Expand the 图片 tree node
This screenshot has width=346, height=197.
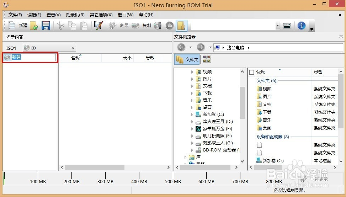coord(192,79)
